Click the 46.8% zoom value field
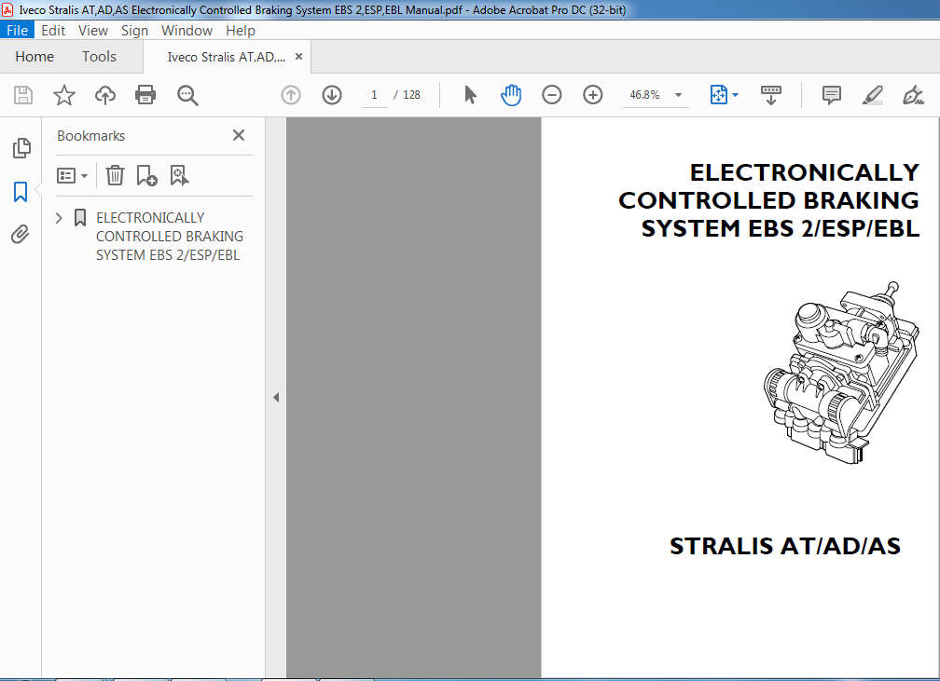Viewport: 940px width, 681px height. coord(644,95)
